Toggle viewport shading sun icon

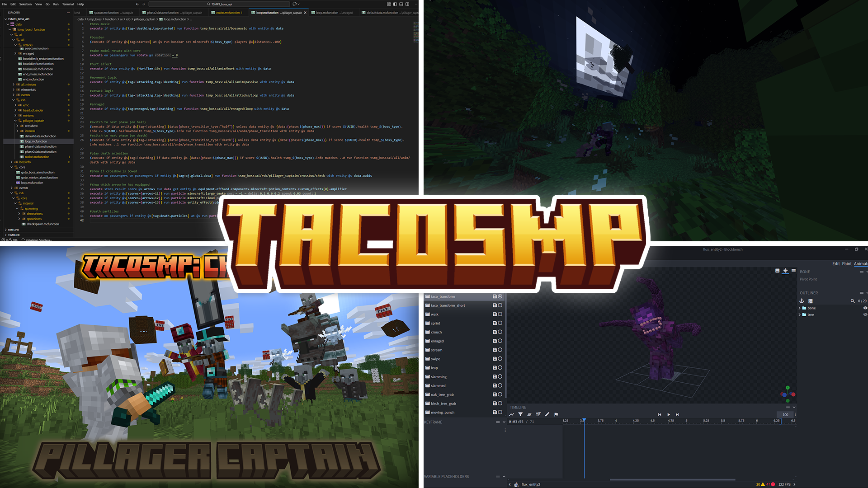[785, 271]
